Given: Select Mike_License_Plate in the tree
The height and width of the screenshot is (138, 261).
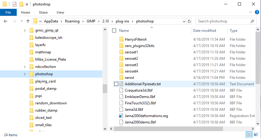Looking at the screenshot, I should click(51, 59).
